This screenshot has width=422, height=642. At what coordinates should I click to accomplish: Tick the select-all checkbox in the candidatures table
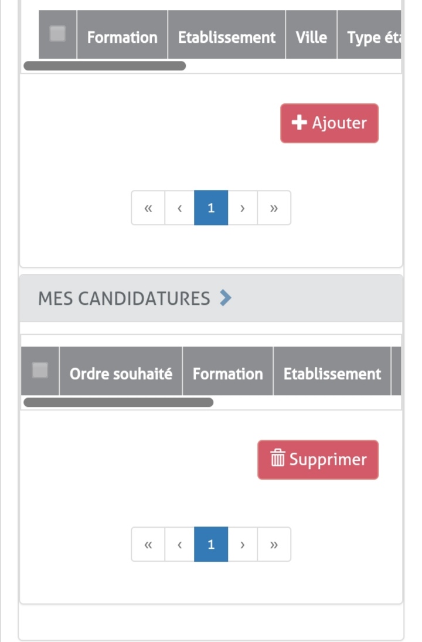(40, 370)
